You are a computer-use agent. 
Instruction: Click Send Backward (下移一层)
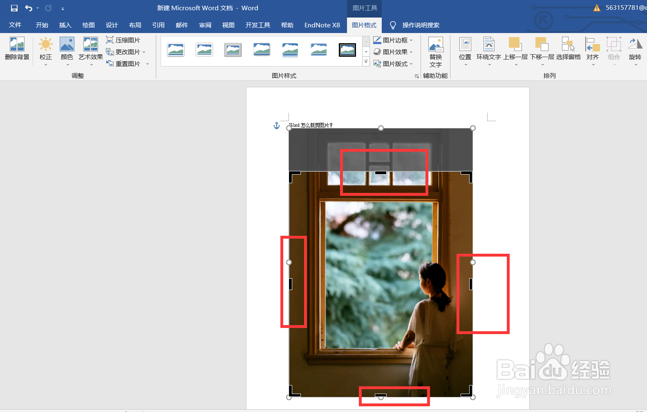coord(542,51)
